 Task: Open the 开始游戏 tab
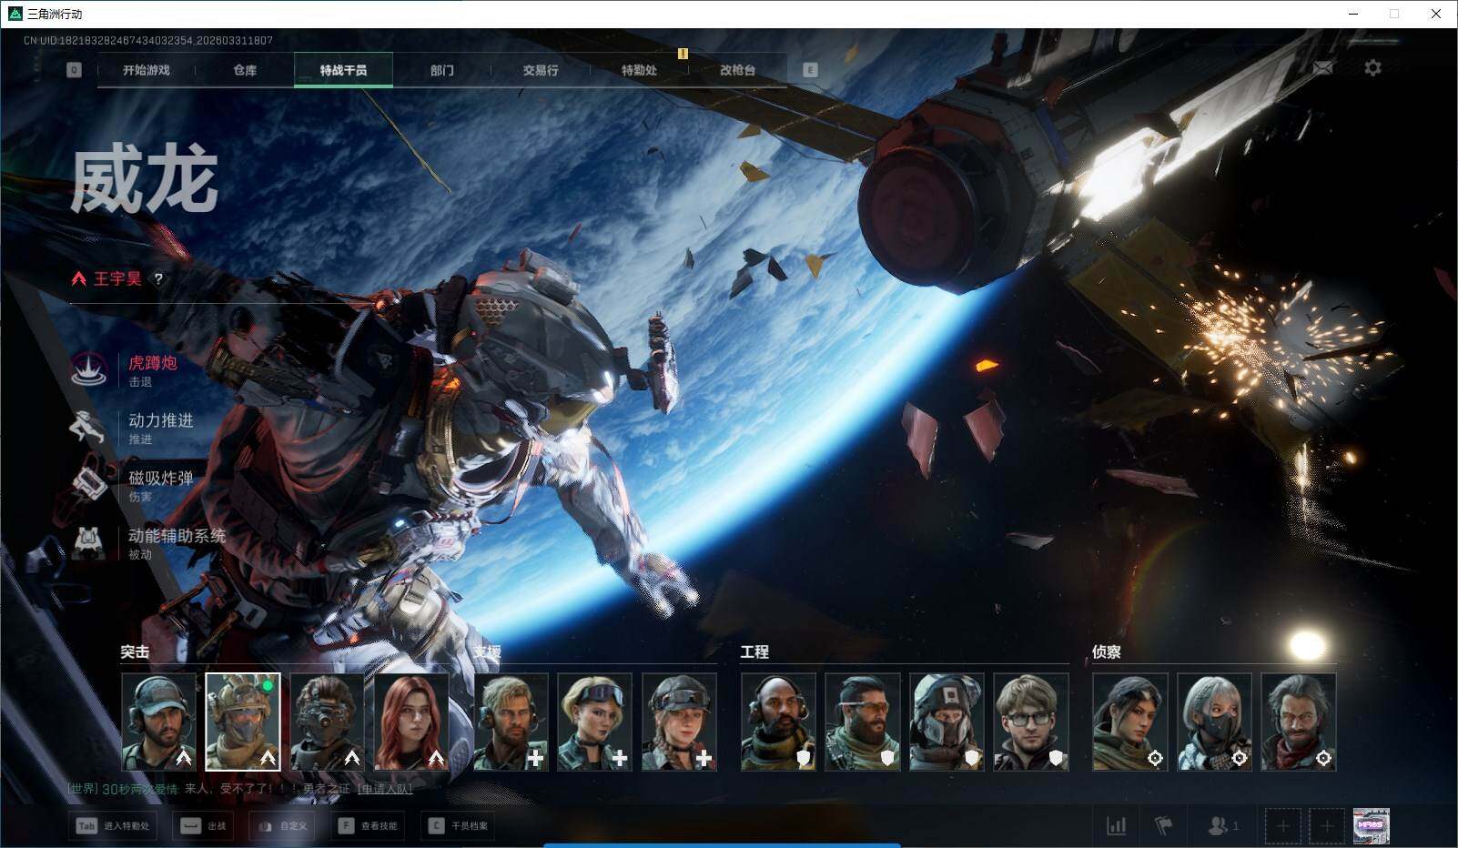[x=147, y=70]
